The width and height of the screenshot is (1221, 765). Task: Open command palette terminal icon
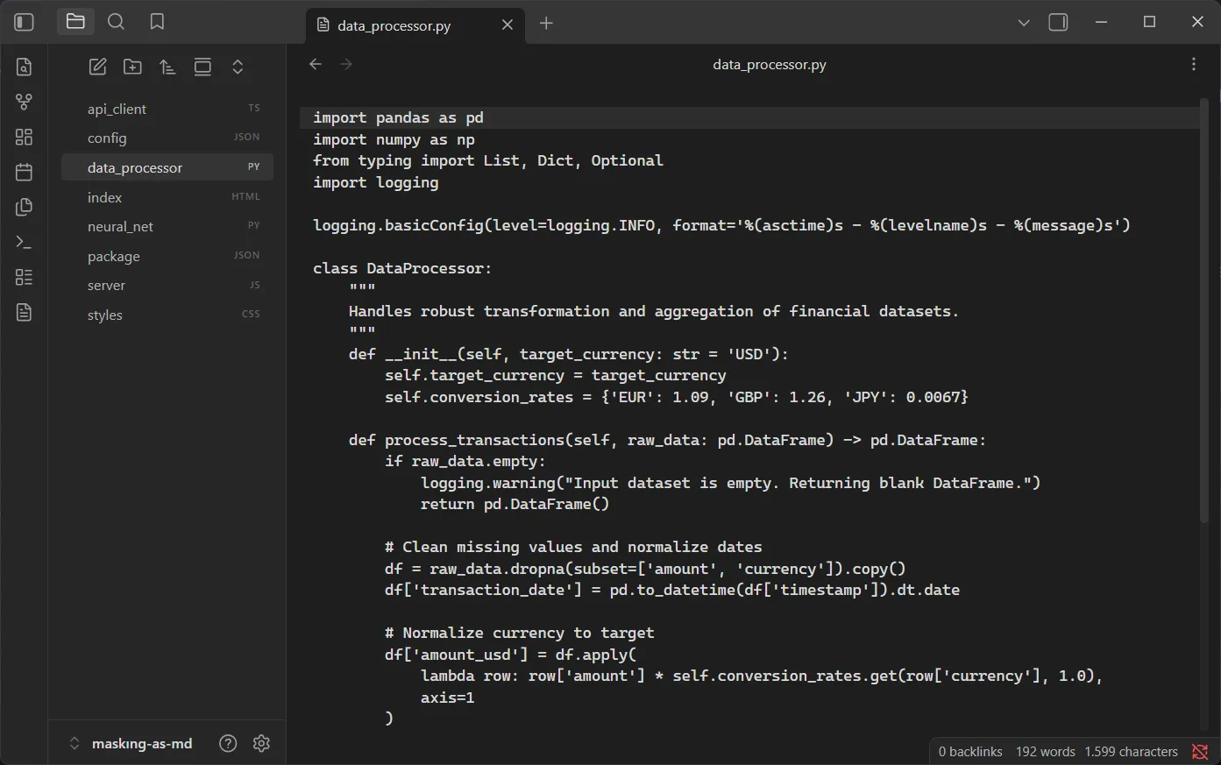(x=25, y=242)
